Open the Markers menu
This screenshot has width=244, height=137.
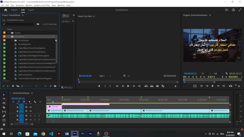point(29,5)
